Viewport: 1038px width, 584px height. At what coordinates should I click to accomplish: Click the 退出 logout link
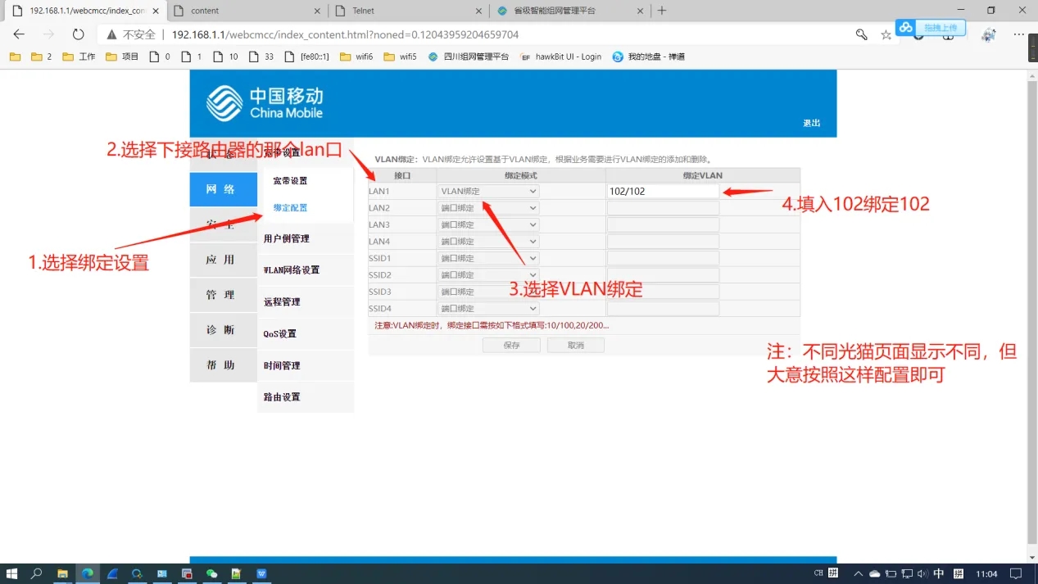[812, 123]
